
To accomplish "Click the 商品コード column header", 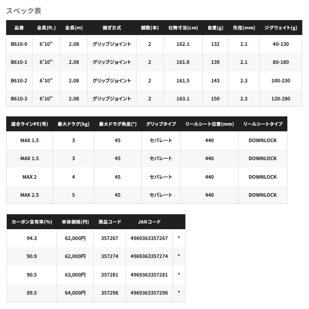I will (110, 222).
